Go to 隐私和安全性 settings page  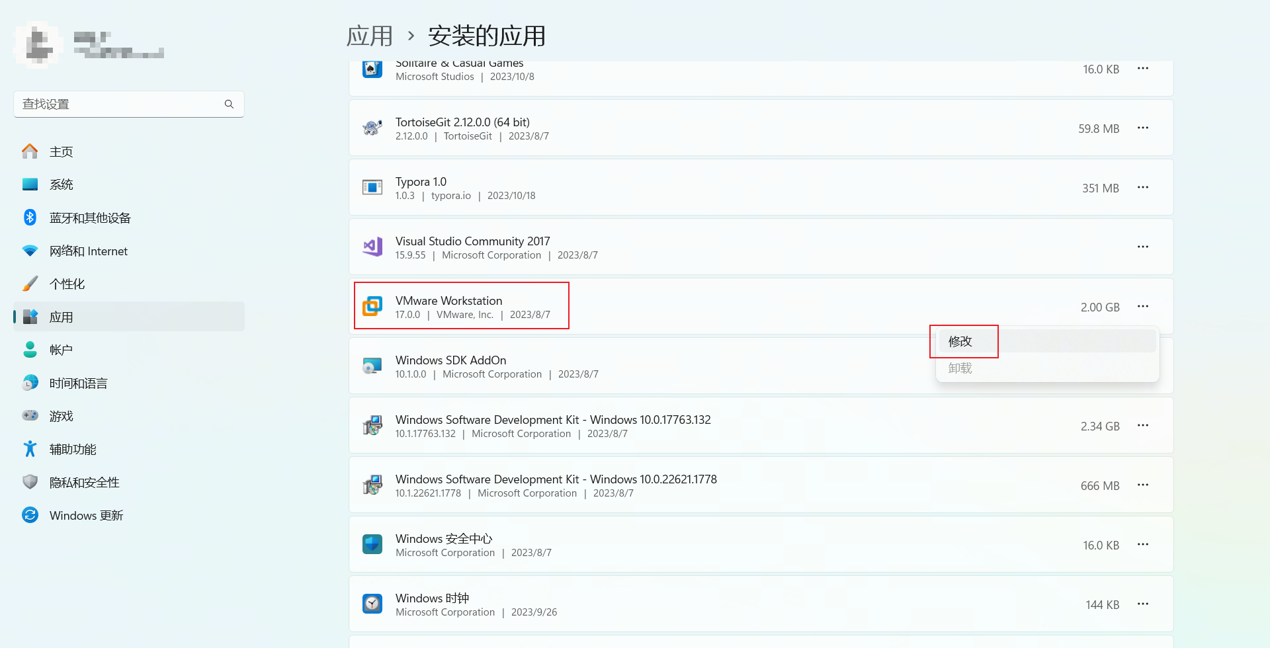129,482
